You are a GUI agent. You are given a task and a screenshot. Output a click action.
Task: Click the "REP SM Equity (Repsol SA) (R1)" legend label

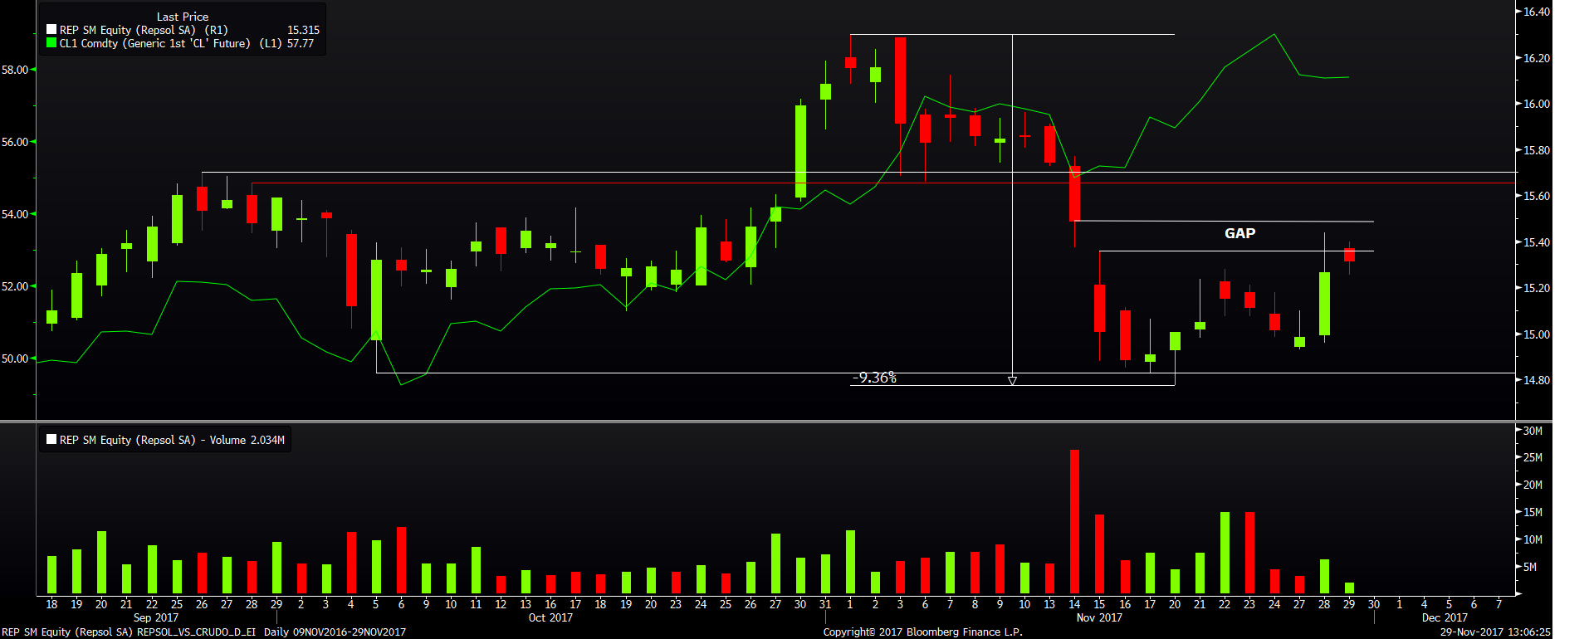(144, 30)
